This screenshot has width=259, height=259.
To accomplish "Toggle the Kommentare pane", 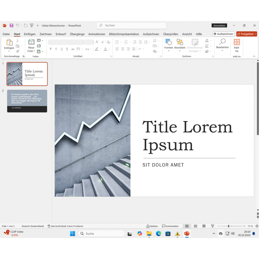I will 170,226.
